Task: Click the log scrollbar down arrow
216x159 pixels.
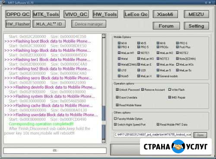Action: 104,141
